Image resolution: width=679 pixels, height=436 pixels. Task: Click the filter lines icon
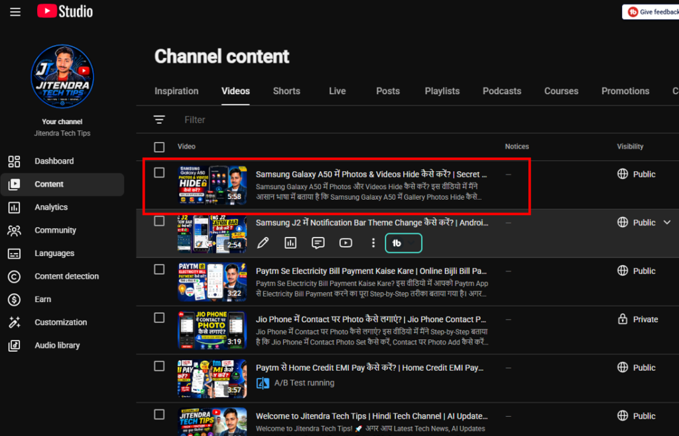[x=159, y=119]
